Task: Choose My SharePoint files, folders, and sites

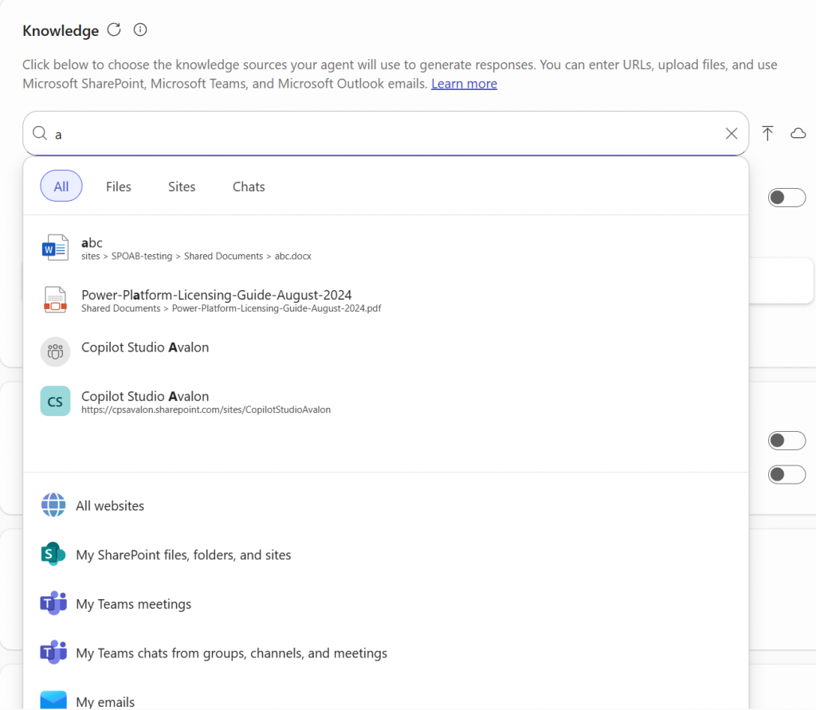Action: pos(386,555)
